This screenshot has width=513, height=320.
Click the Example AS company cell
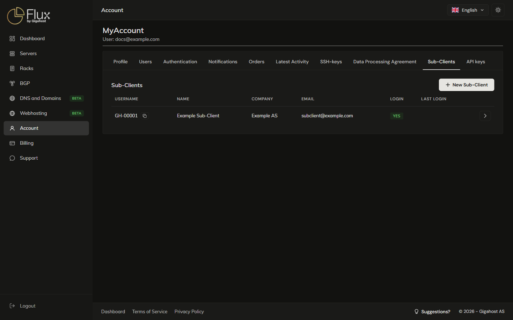264,116
